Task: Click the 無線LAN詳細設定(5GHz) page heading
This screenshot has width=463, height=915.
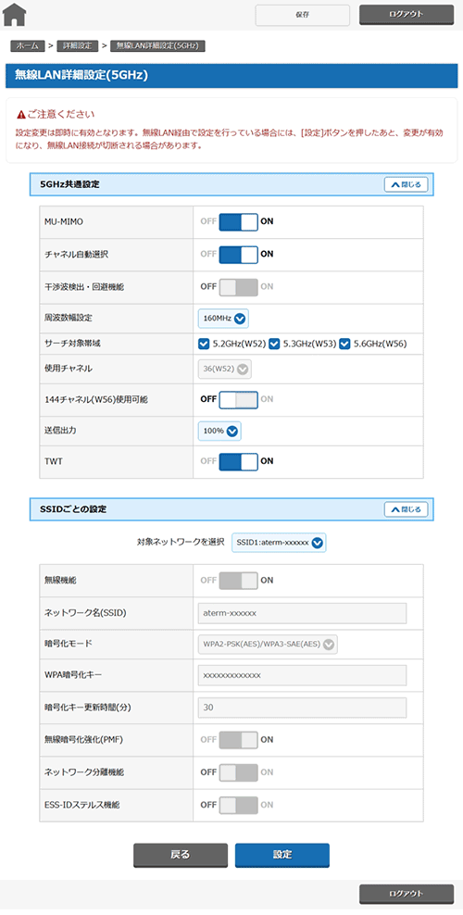Action: 81,76
